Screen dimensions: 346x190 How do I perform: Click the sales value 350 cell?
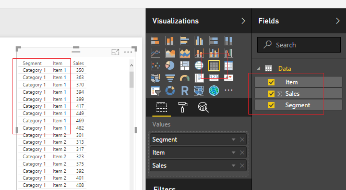click(80, 70)
